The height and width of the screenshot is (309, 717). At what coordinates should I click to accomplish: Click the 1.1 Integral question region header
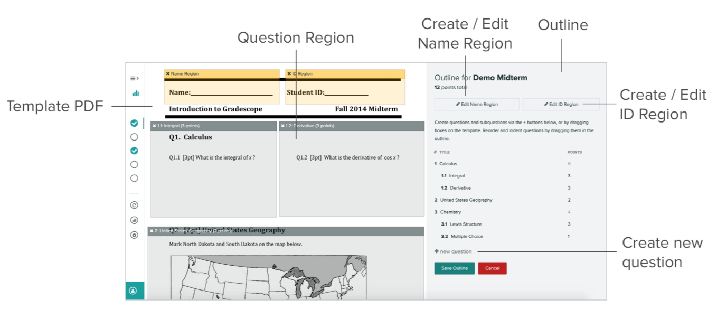pyautogui.click(x=213, y=126)
